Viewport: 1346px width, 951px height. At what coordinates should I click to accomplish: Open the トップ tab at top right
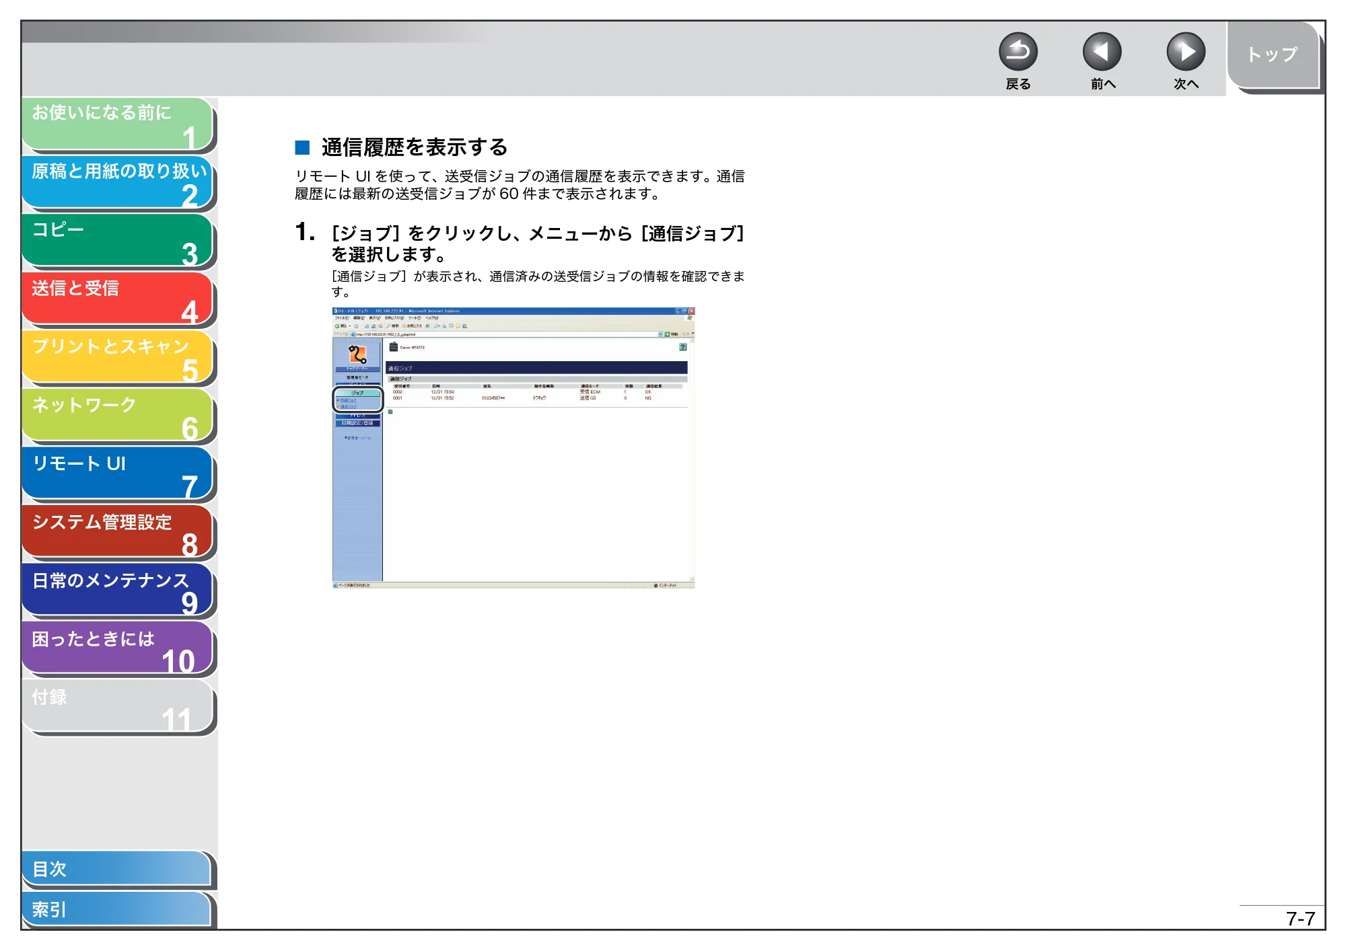point(1273,56)
